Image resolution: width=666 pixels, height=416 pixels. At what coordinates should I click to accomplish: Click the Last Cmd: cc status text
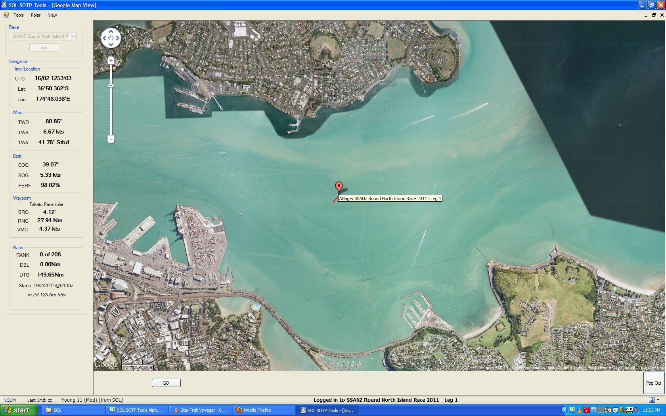click(x=40, y=400)
